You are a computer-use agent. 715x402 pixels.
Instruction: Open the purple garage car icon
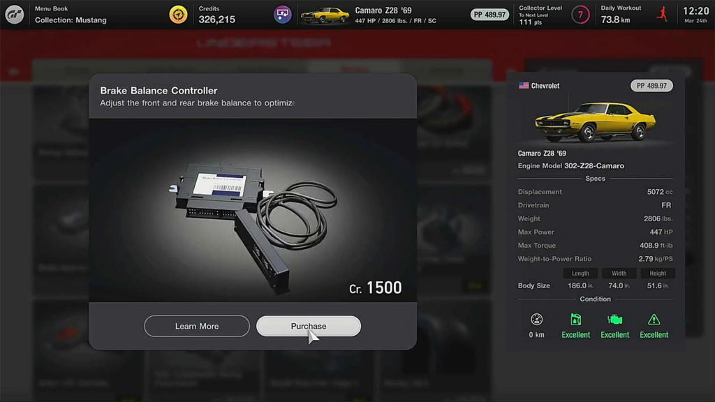[282, 15]
